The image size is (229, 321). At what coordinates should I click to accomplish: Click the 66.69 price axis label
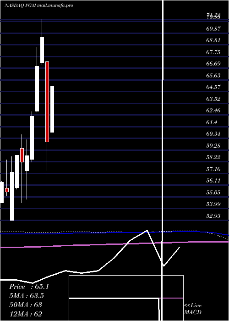click(x=213, y=64)
